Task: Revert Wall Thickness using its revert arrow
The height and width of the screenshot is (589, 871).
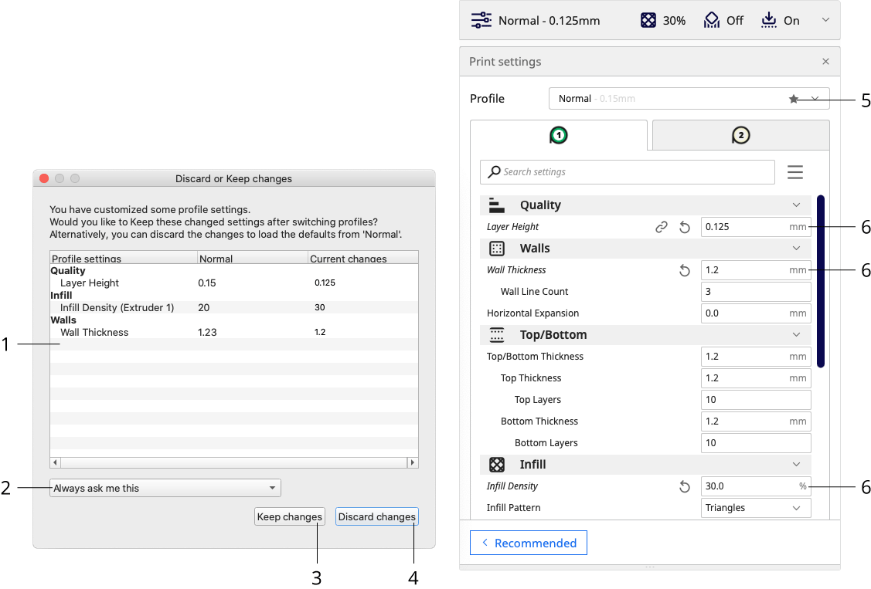Action: tap(685, 270)
